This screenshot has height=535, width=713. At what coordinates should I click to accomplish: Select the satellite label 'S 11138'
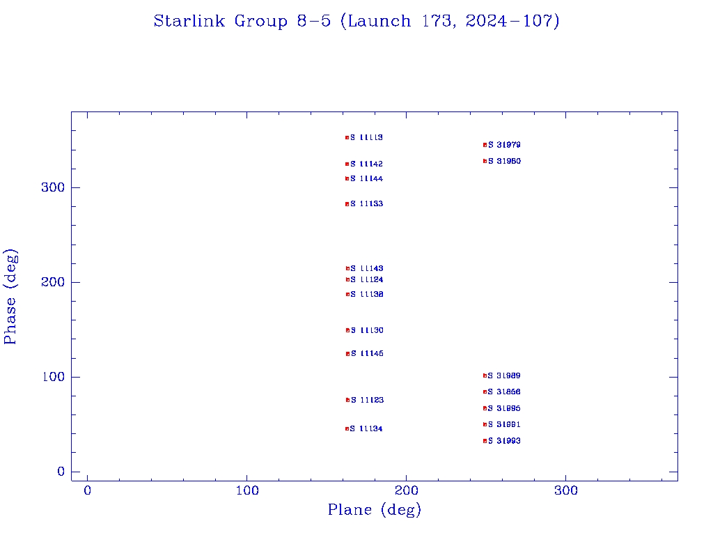367,295
